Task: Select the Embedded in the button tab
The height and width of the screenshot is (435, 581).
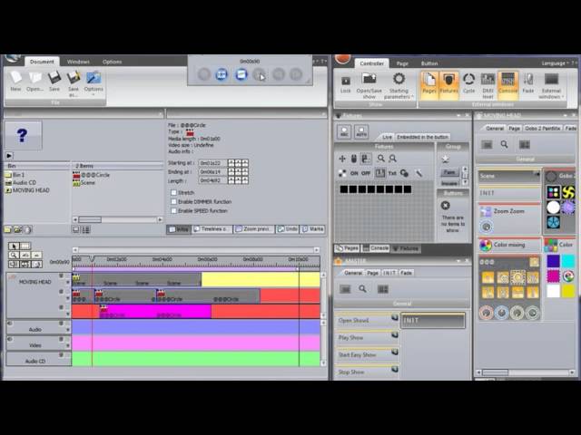Action: coord(422,137)
